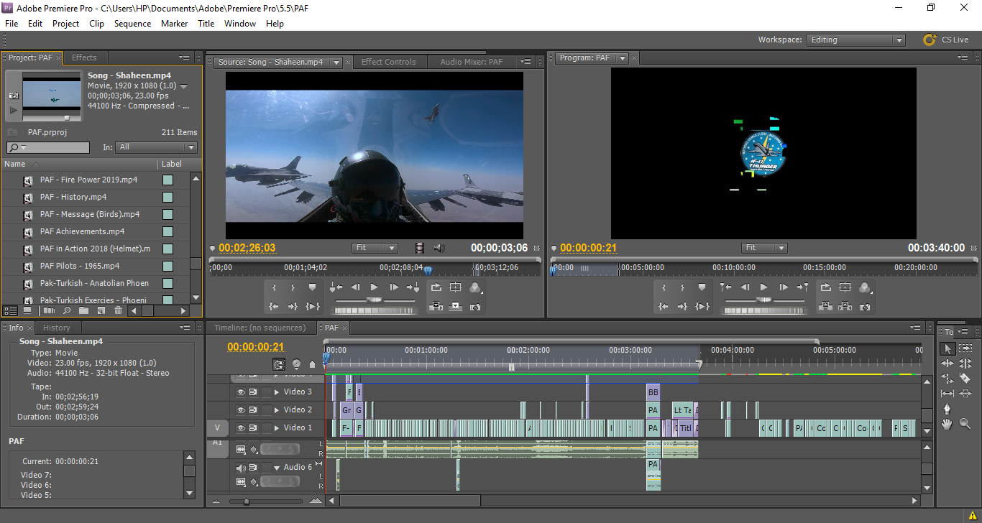Viewport: 982px width, 523px height.
Task: Open the Sequence menu
Action: tap(132, 24)
